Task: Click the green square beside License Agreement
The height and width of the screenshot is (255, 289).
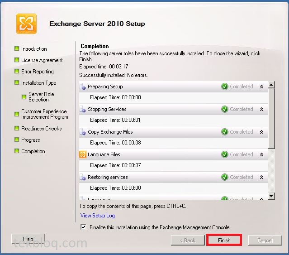Action: point(17,60)
